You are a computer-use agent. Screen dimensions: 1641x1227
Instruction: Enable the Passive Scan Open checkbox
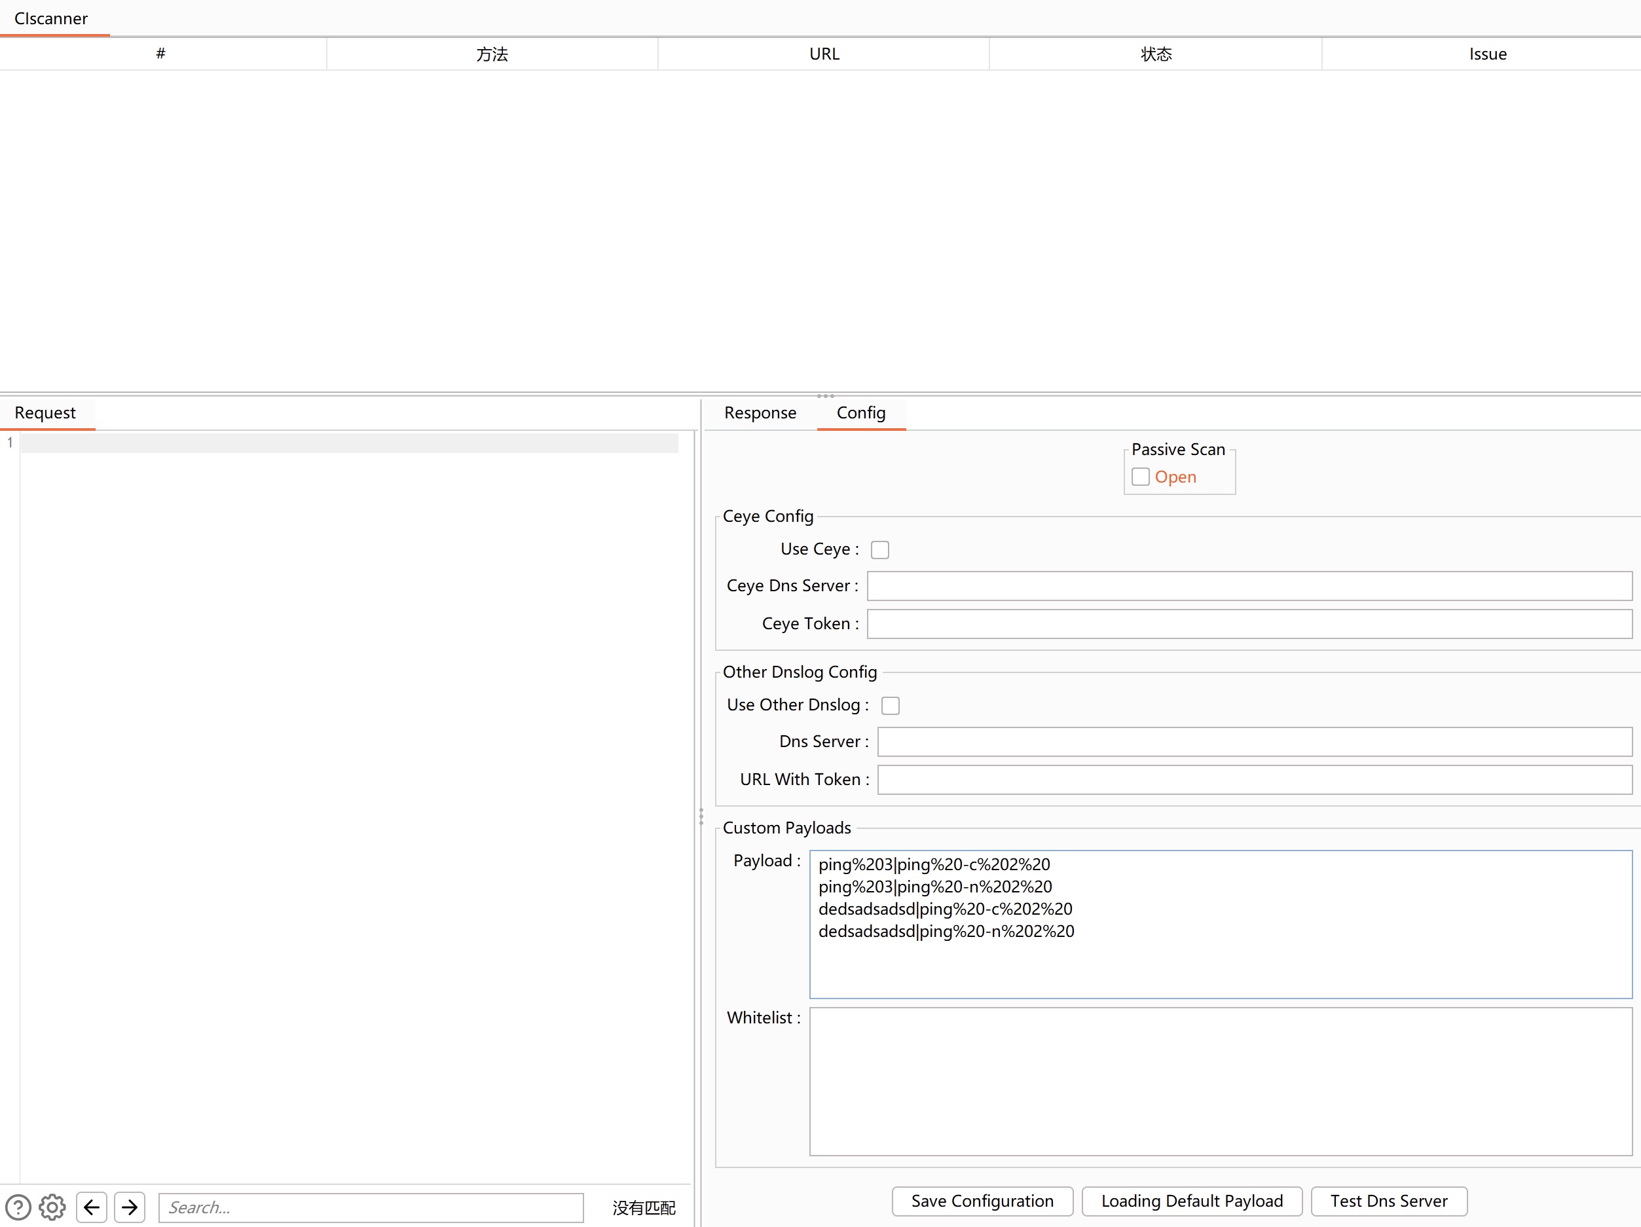pyautogui.click(x=1139, y=475)
